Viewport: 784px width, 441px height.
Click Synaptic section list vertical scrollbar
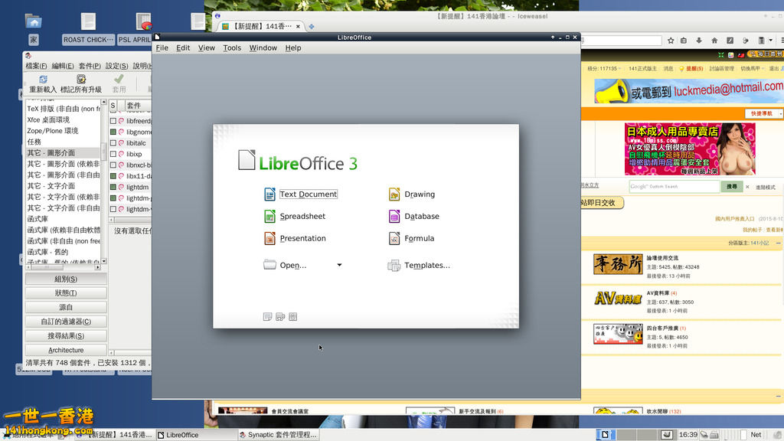coord(104,181)
